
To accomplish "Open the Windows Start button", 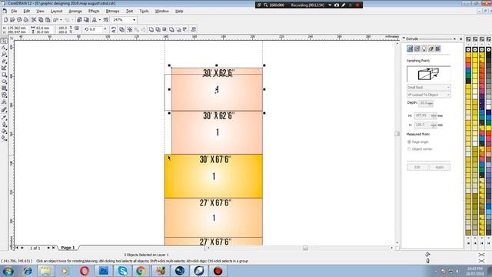I will click(8, 271).
